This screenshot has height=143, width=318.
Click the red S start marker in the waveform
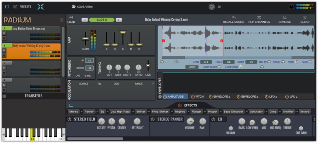(164, 41)
